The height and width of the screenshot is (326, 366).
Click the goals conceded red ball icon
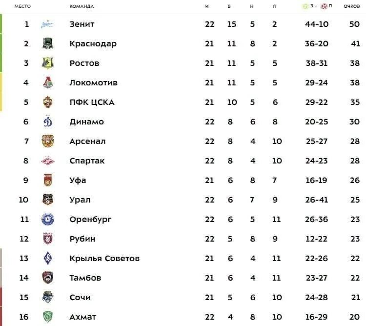324,6
